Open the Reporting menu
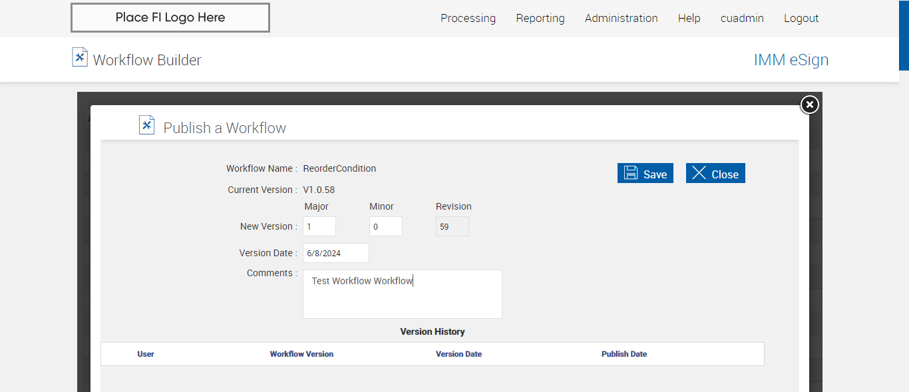Screen dimensions: 909x392 pos(540,19)
